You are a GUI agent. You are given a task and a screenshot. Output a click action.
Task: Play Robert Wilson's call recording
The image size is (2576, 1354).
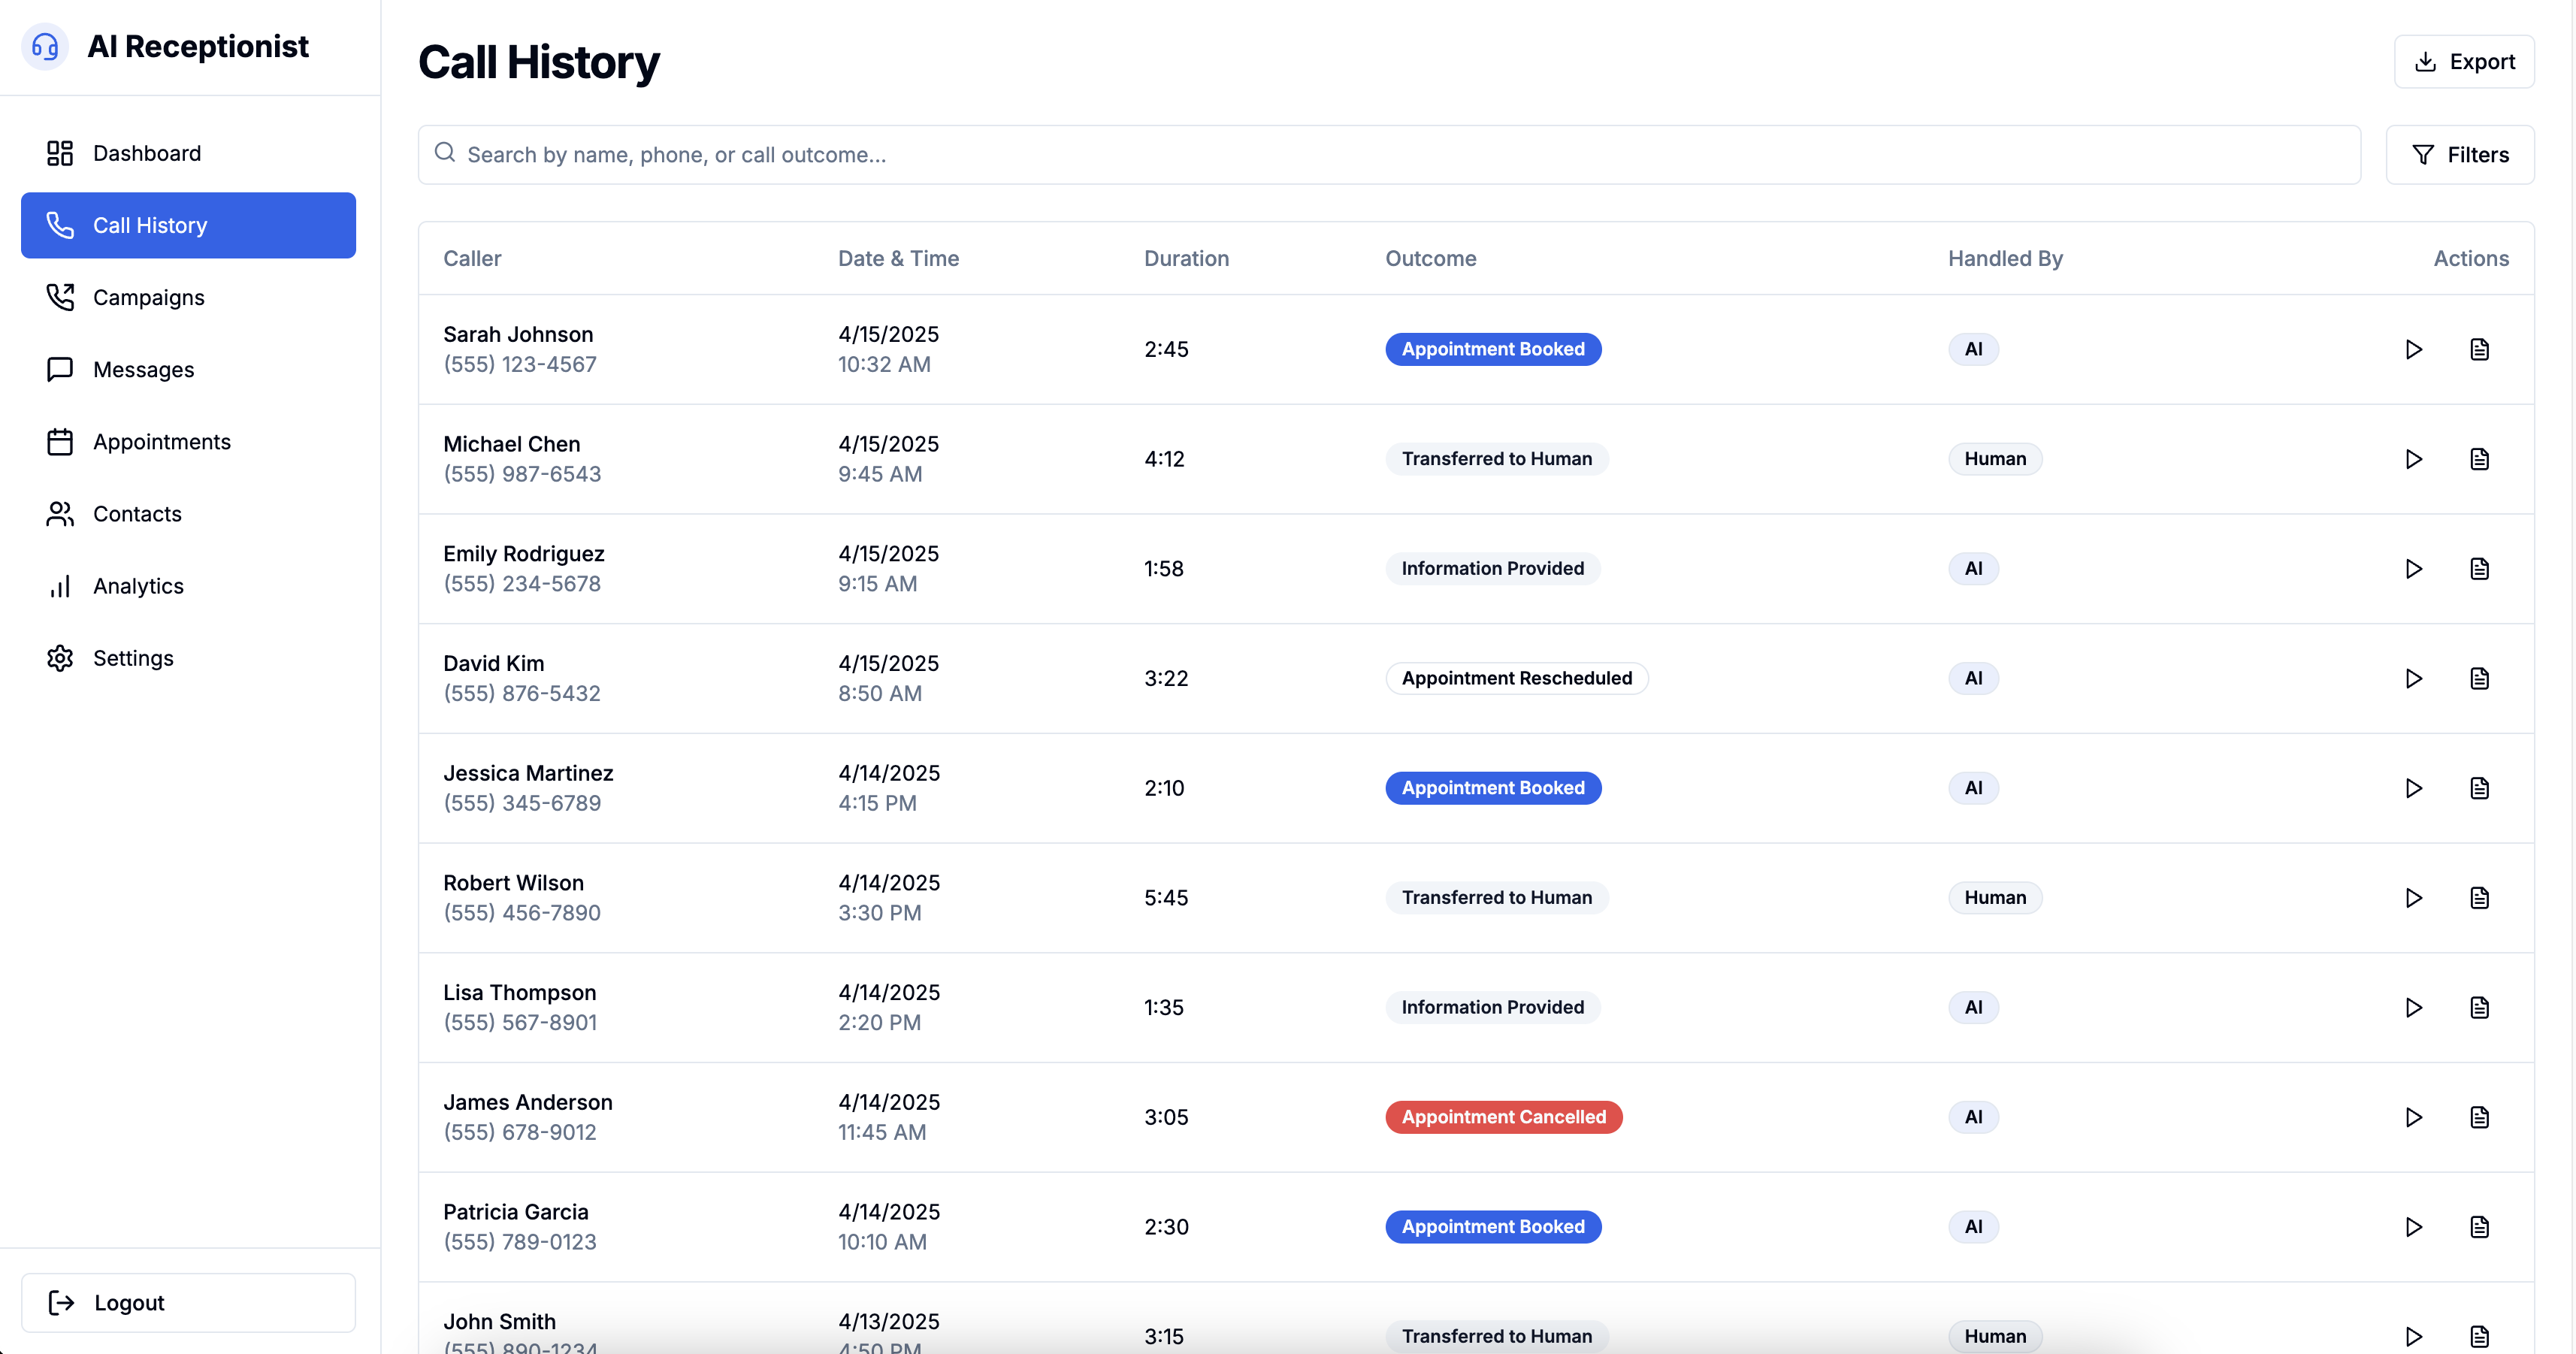tap(2414, 897)
